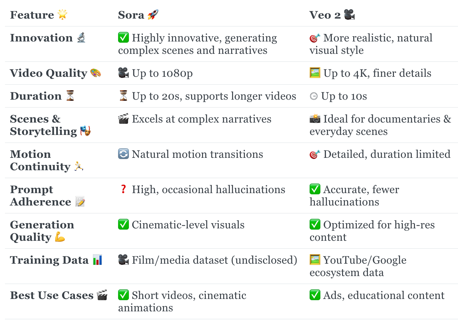Click the artist palette emoji by Video Quality

[95, 73]
